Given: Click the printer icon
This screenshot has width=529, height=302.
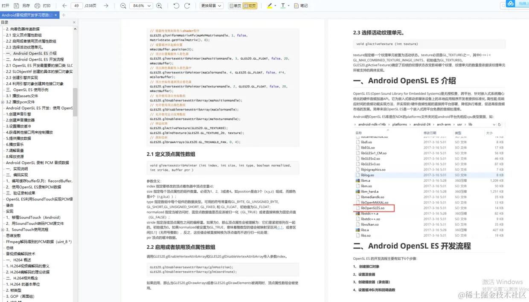Looking at the screenshot, I should point(37,6).
